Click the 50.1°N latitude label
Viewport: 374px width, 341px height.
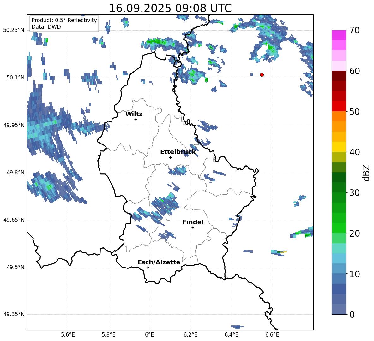click(x=15, y=78)
